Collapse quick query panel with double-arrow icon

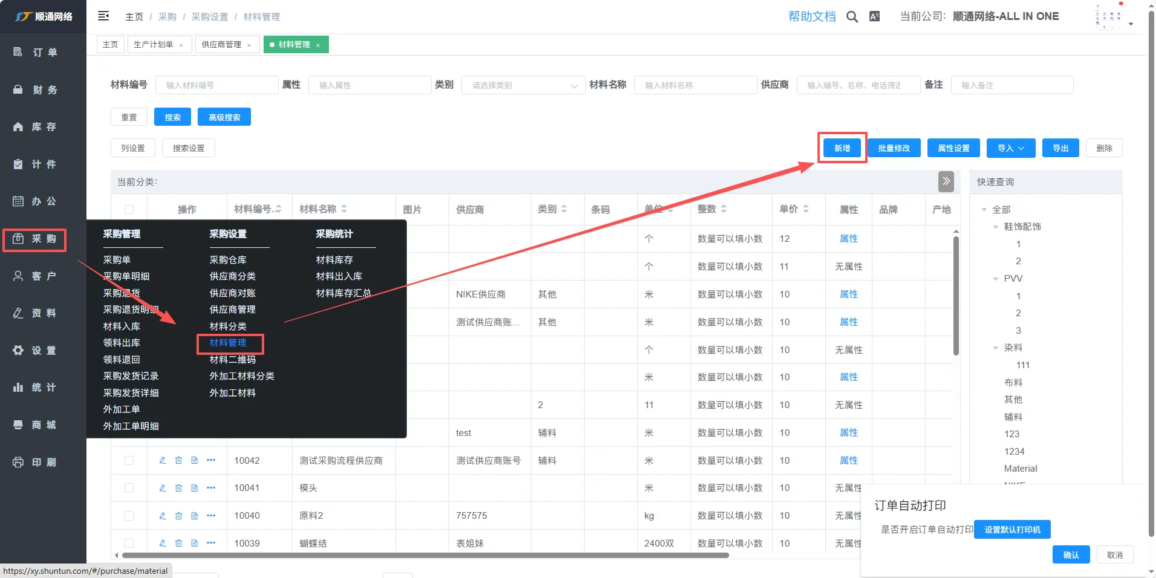click(x=946, y=181)
